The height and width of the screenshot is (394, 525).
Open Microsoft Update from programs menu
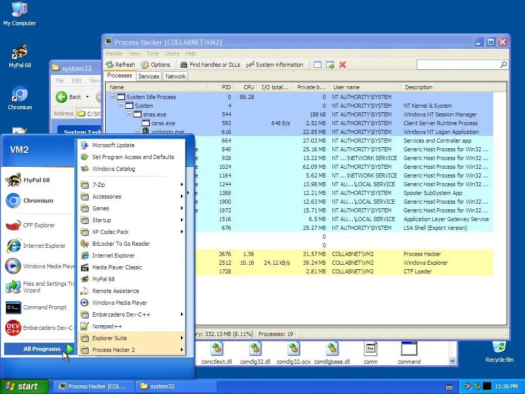coord(132,145)
